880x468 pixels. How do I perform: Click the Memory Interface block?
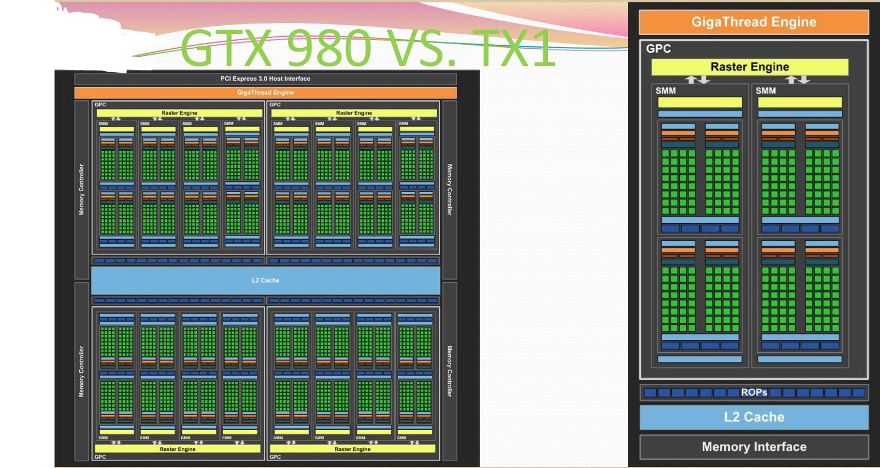point(754,447)
